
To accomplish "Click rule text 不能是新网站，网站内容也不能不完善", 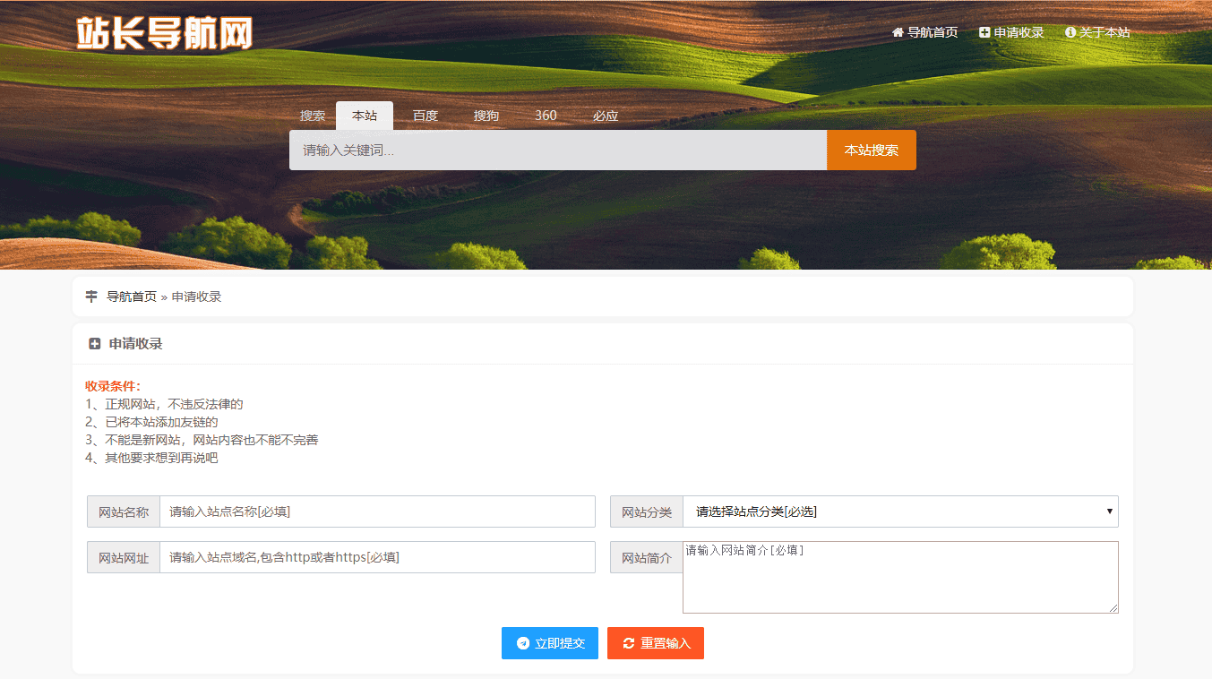I will [211, 440].
